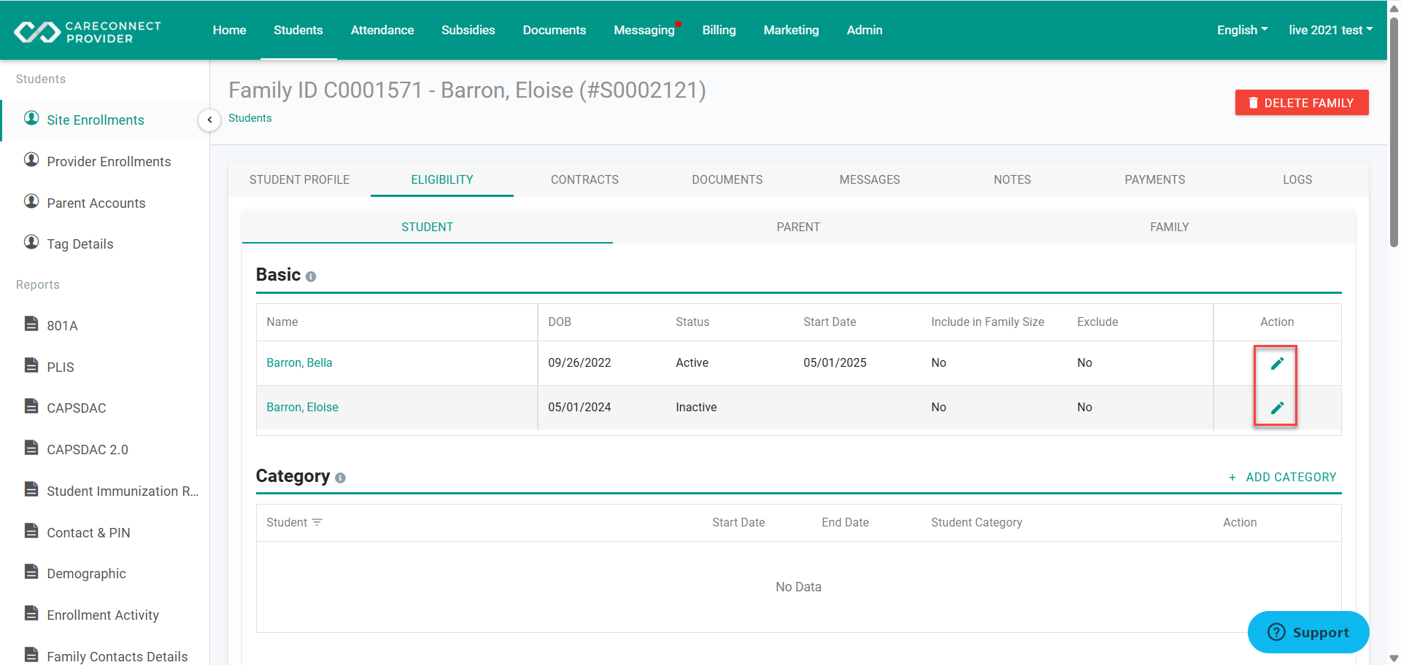Open the Subsidies menu
This screenshot has height=665, width=1401.
tap(468, 30)
